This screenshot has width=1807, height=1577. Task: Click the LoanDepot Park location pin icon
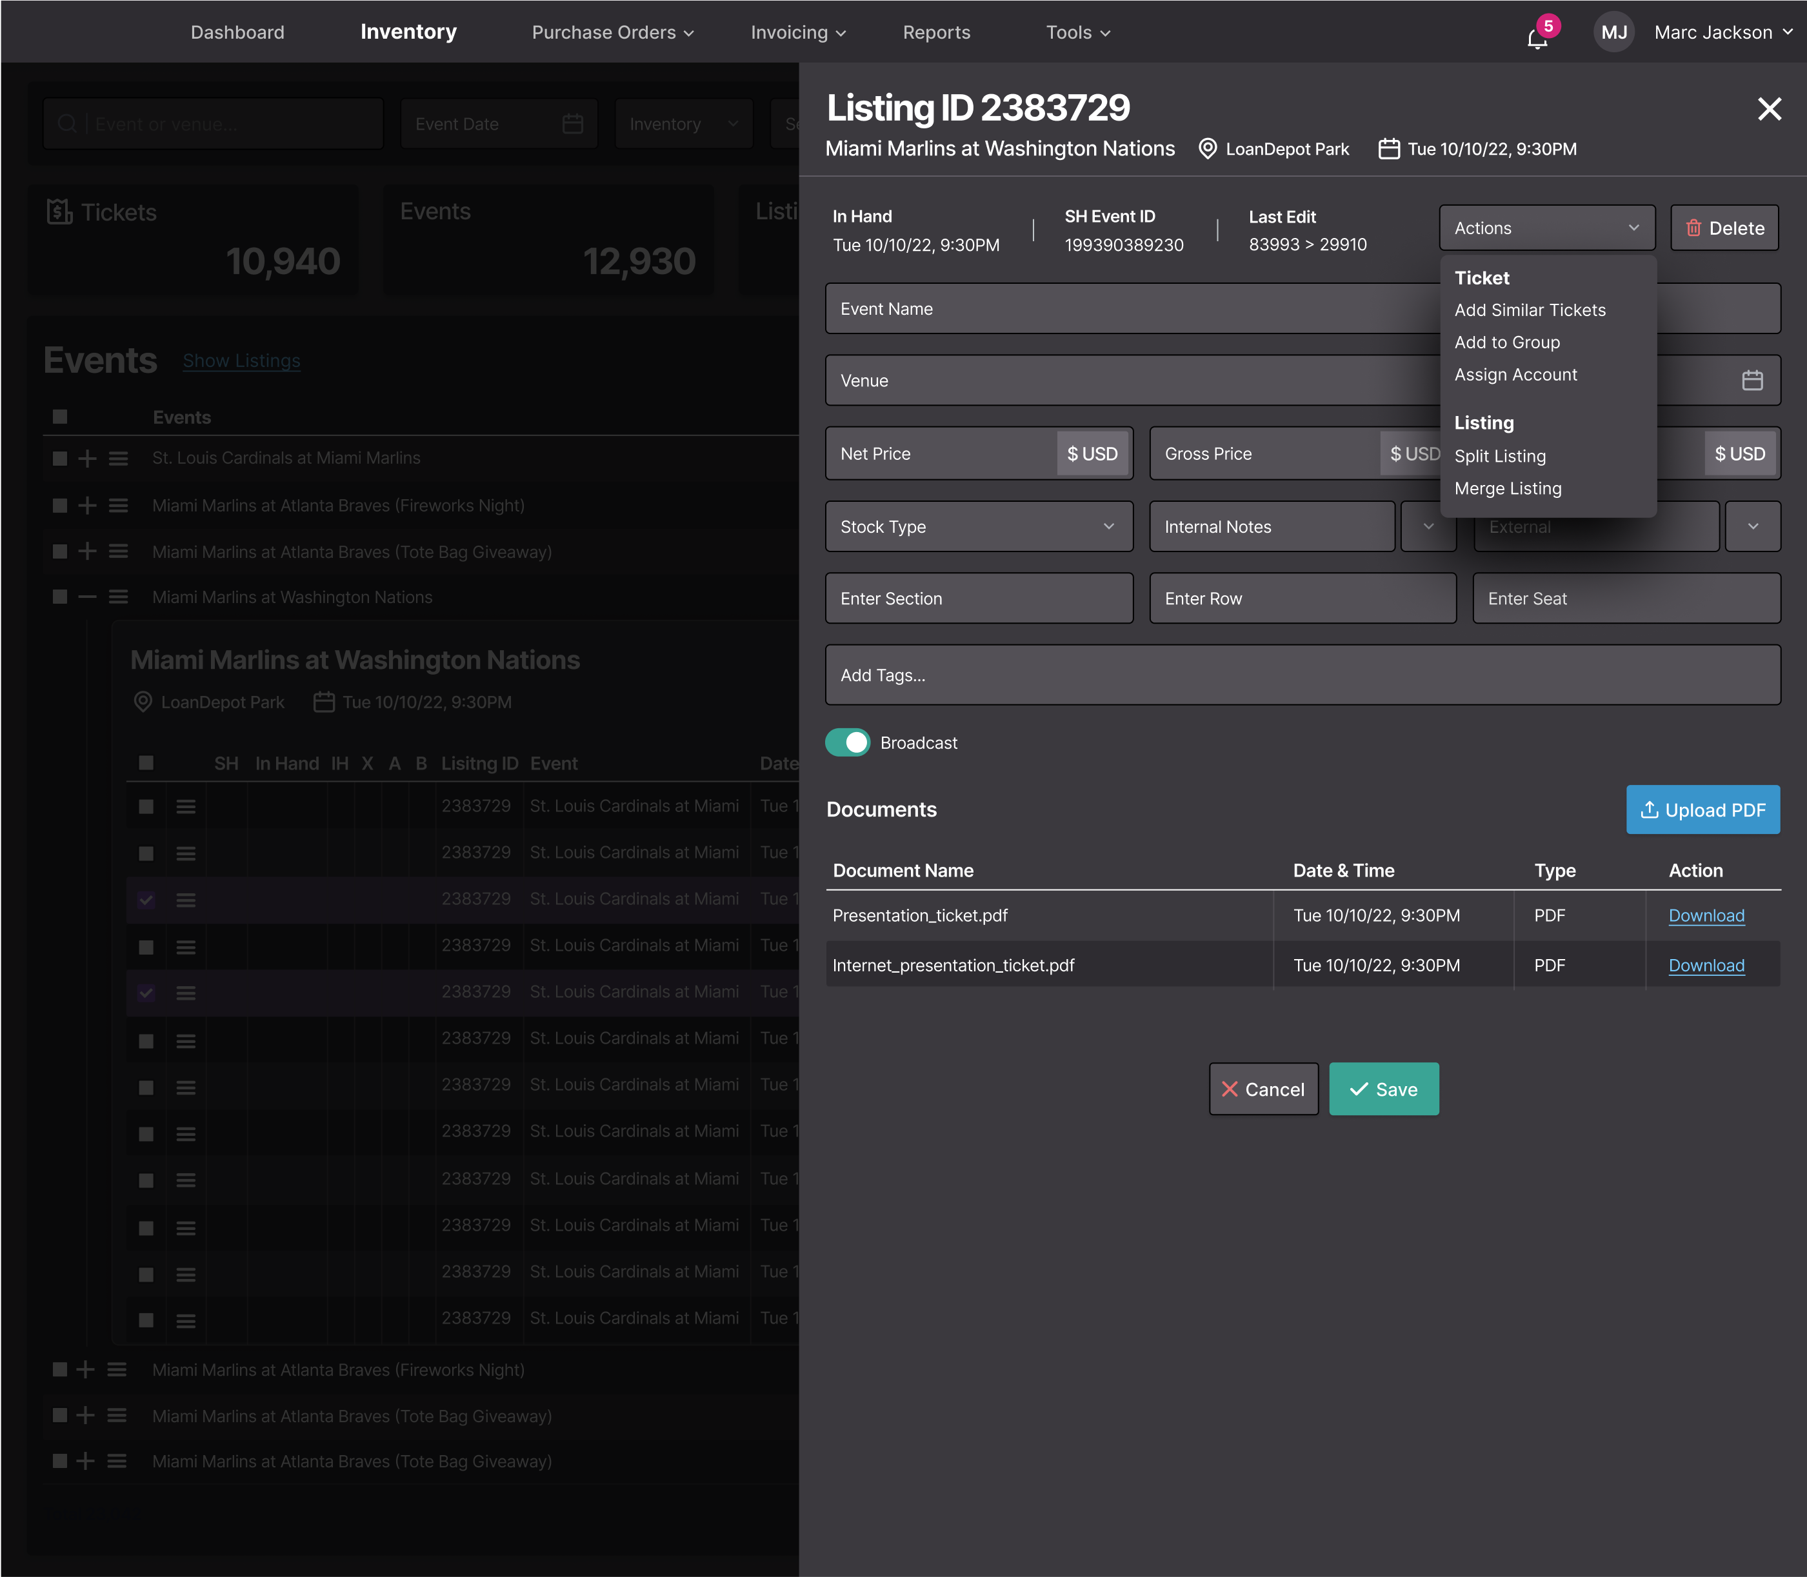point(1208,149)
